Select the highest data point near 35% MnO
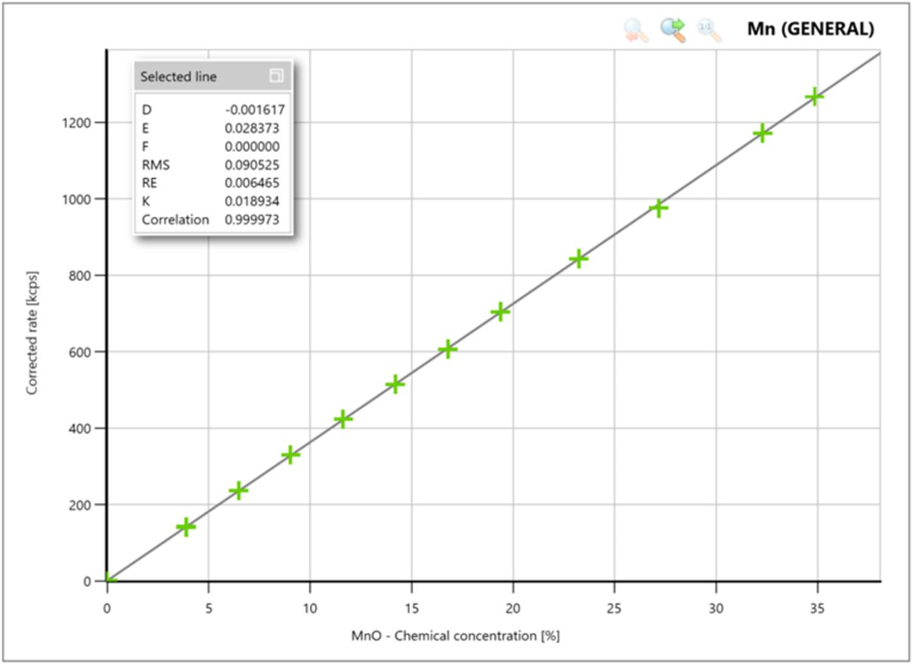Viewport: 912px width, 664px height. 814,97
